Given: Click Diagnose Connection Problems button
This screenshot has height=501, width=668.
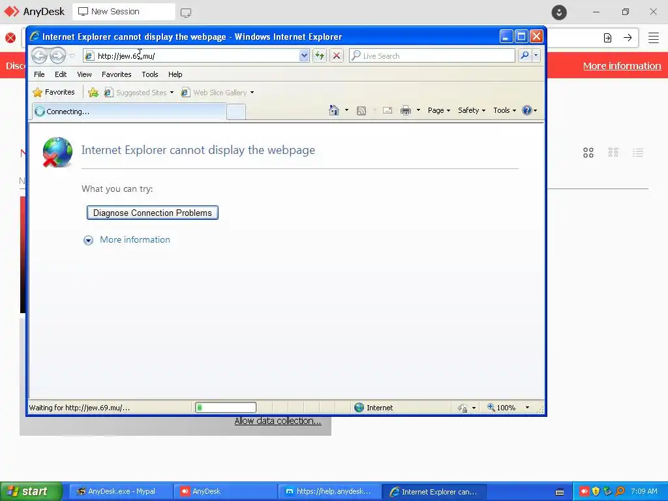Looking at the screenshot, I should [153, 213].
